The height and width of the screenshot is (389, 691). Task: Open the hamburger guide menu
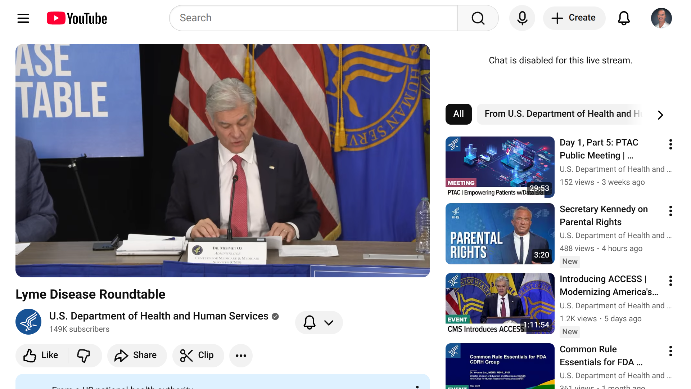pos(23,18)
